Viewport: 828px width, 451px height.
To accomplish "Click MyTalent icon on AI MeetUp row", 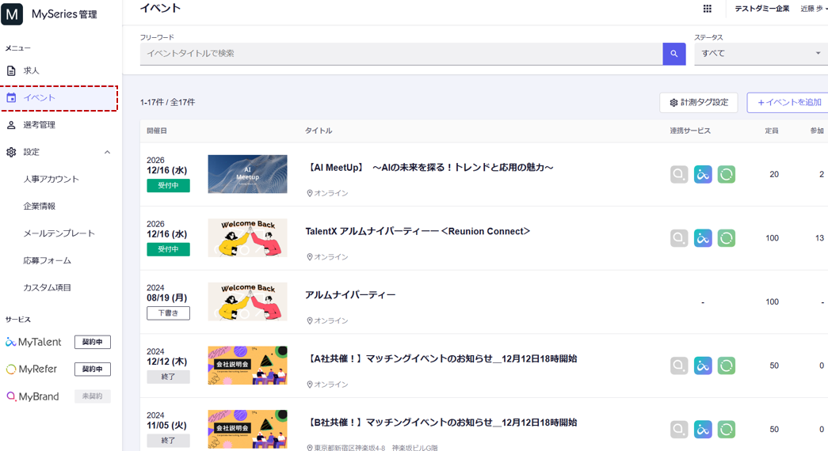I will [703, 174].
